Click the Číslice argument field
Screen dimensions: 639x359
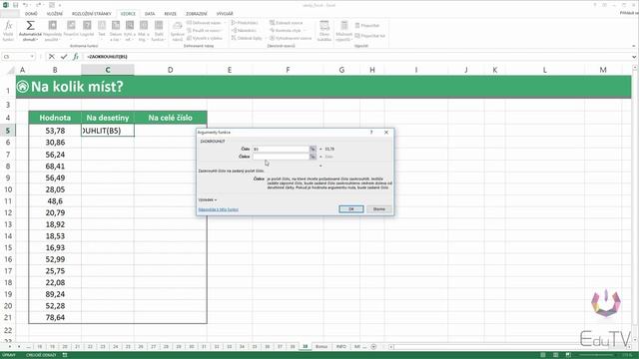click(281, 157)
